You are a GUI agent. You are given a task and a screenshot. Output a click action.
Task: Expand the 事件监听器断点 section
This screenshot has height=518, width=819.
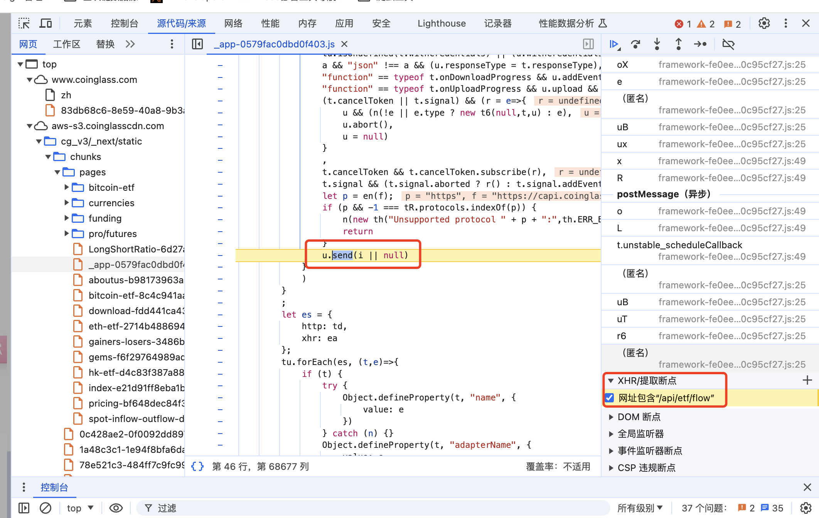point(611,451)
